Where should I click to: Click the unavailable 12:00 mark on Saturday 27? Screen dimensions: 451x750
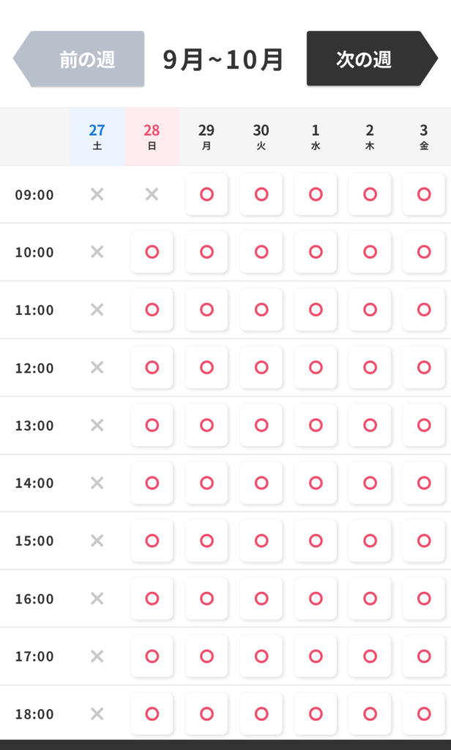(x=97, y=367)
